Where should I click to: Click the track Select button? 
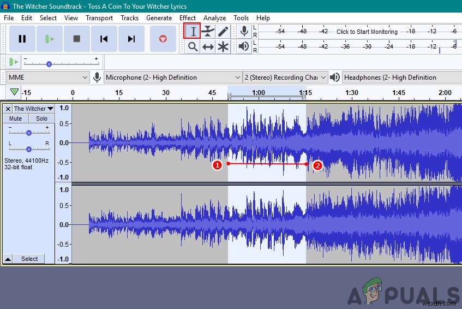click(29, 259)
